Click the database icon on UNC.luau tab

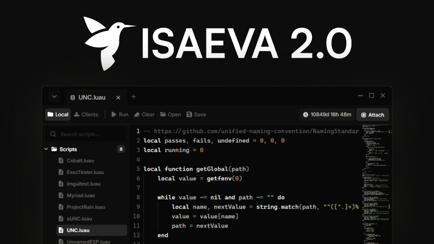coord(73,97)
